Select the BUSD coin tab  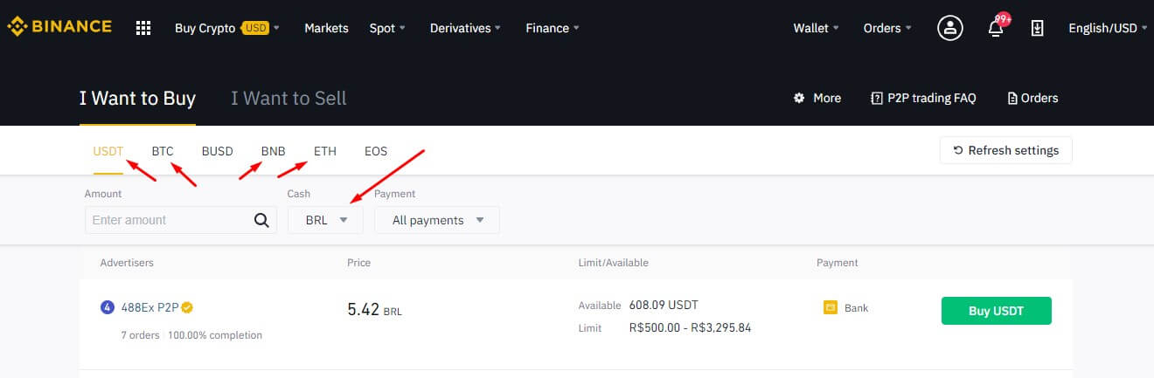tap(218, 151)
